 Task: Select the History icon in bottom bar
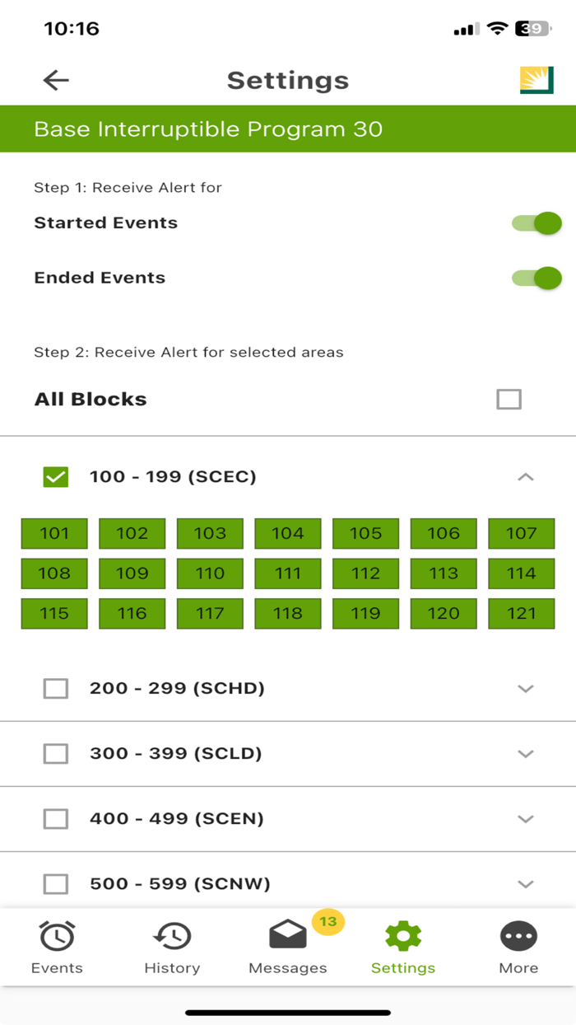[172, 936]
